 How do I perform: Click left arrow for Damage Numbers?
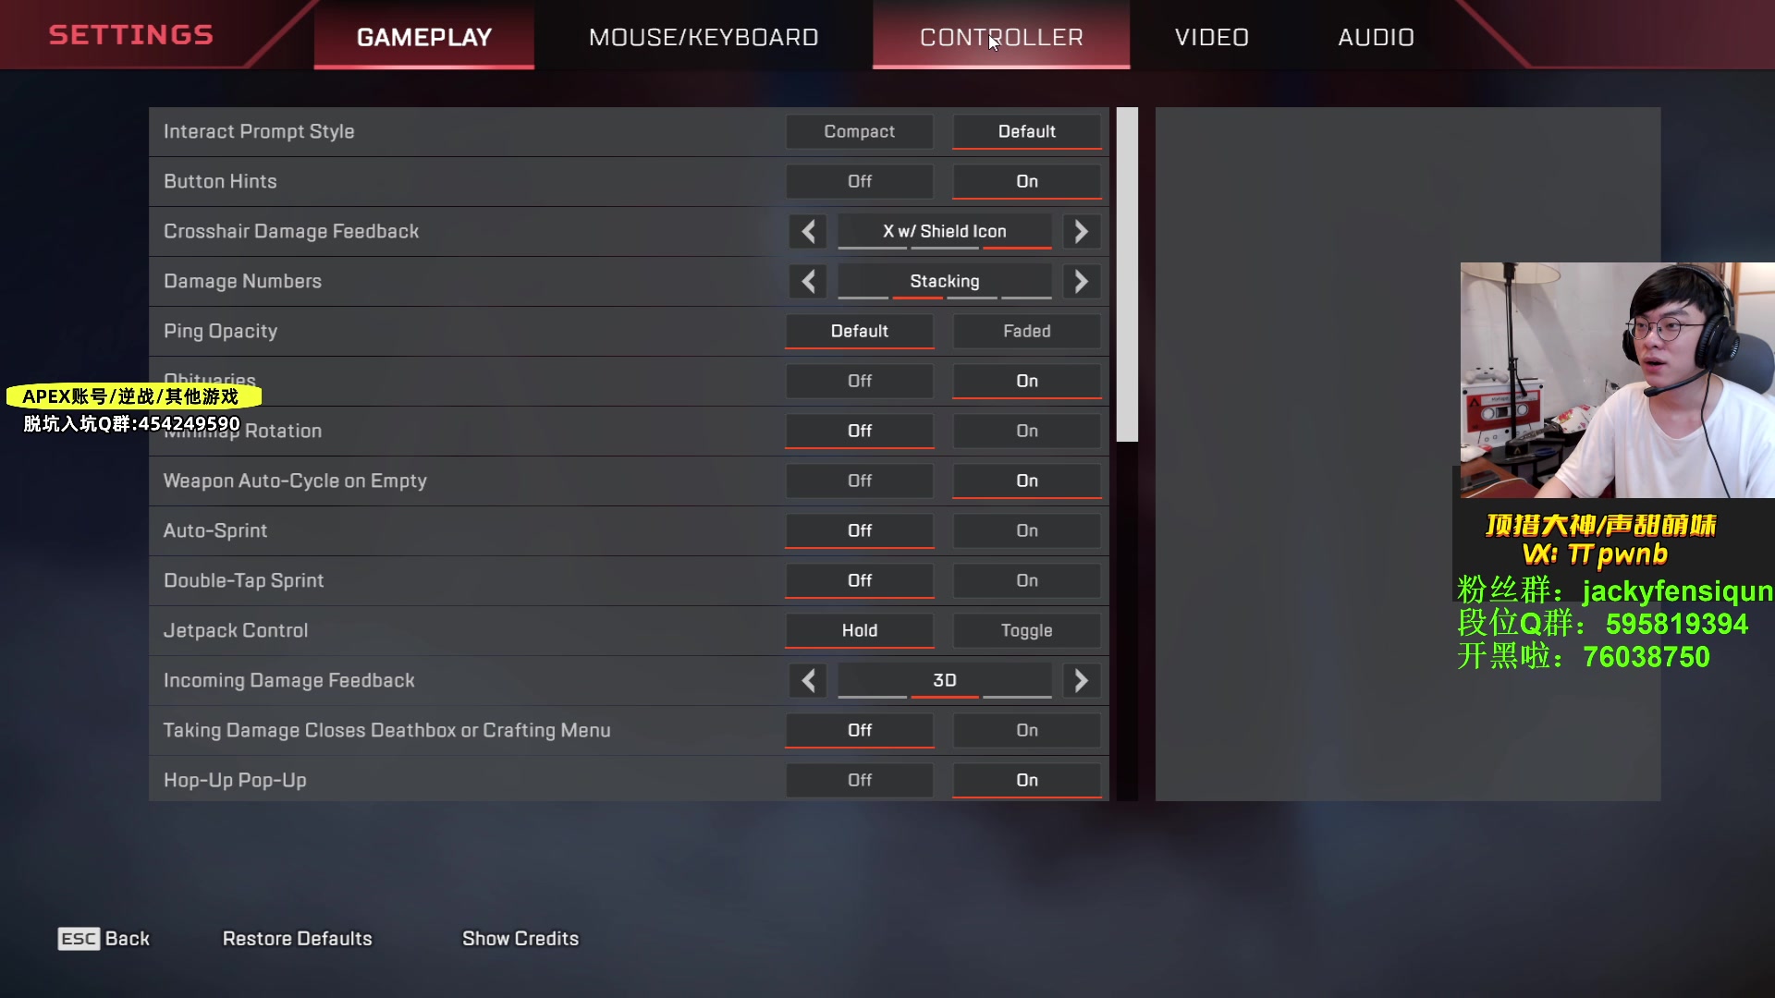pos(808,281)
